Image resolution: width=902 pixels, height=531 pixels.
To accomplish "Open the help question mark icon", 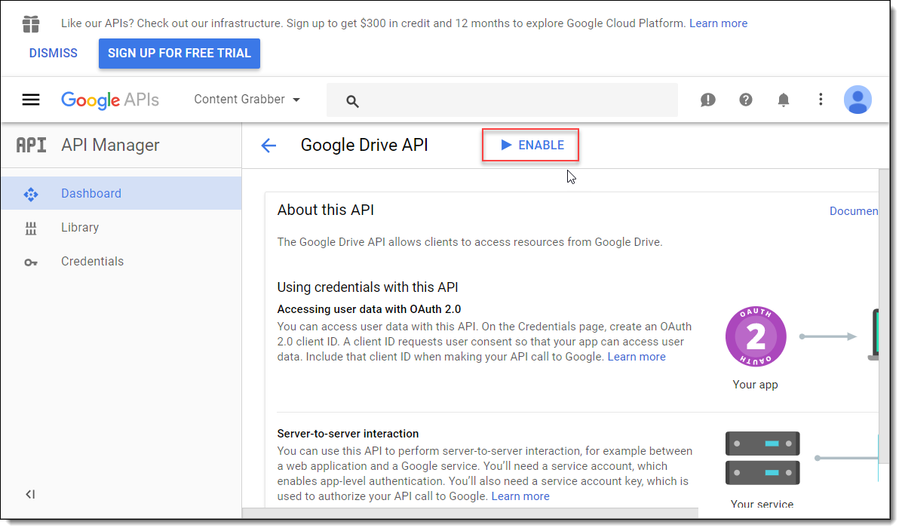I will pos(746,100).
